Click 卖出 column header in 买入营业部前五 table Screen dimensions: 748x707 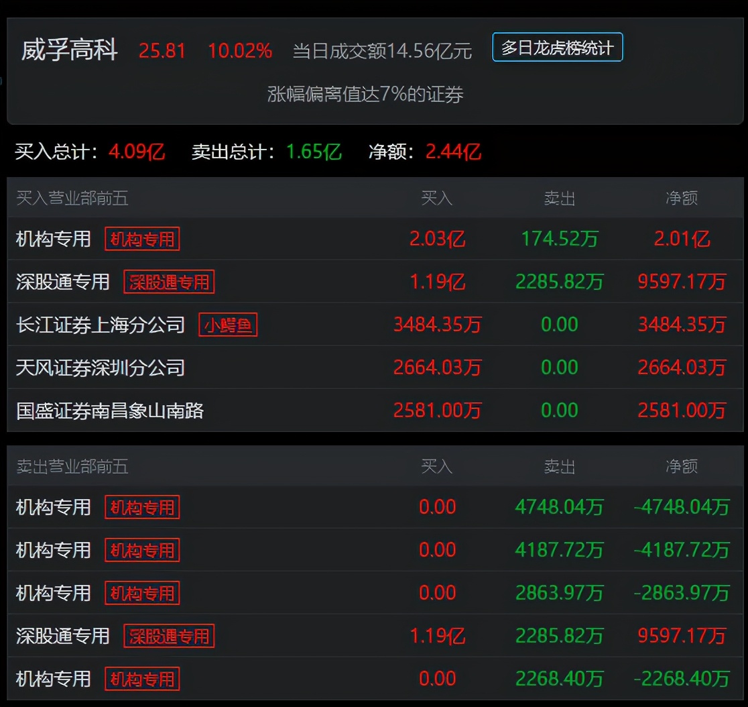560,198
